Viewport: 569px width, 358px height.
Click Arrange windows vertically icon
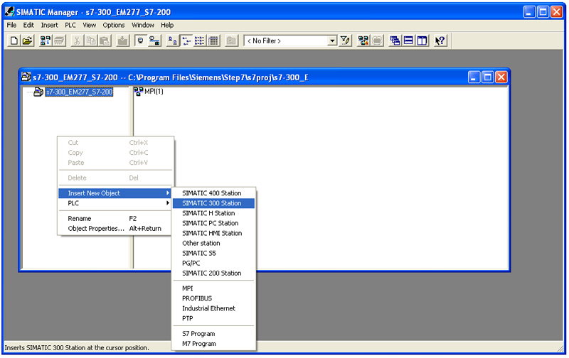[x=422, y=40]
